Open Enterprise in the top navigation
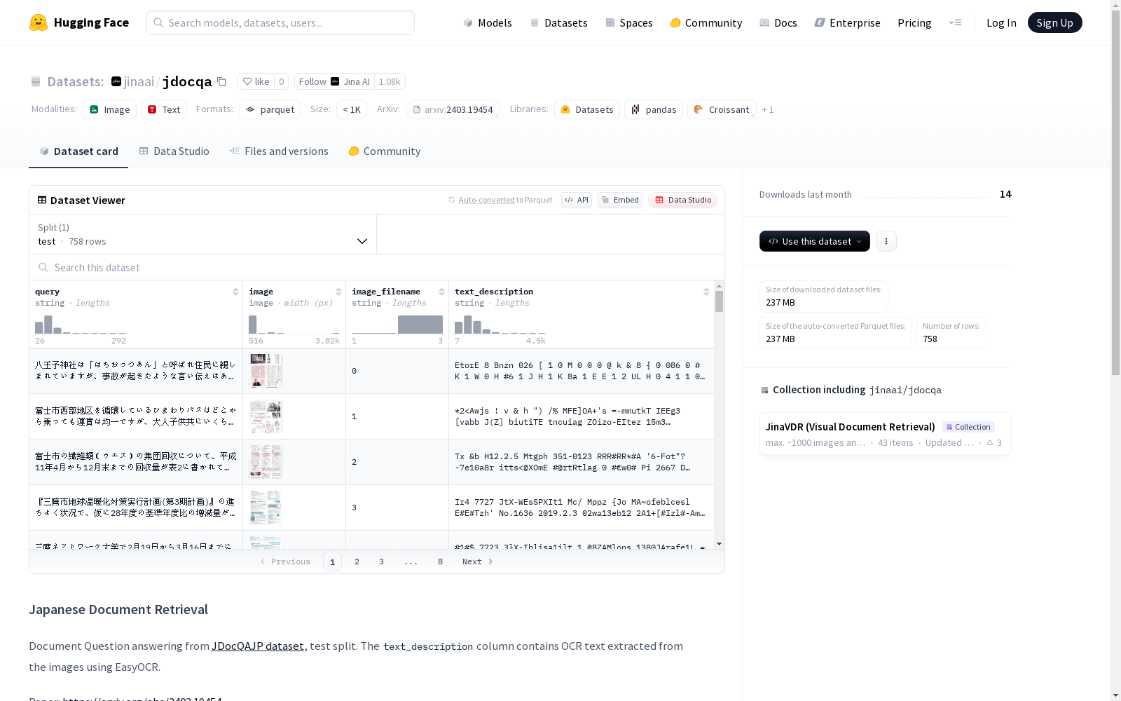 point(848,22)
